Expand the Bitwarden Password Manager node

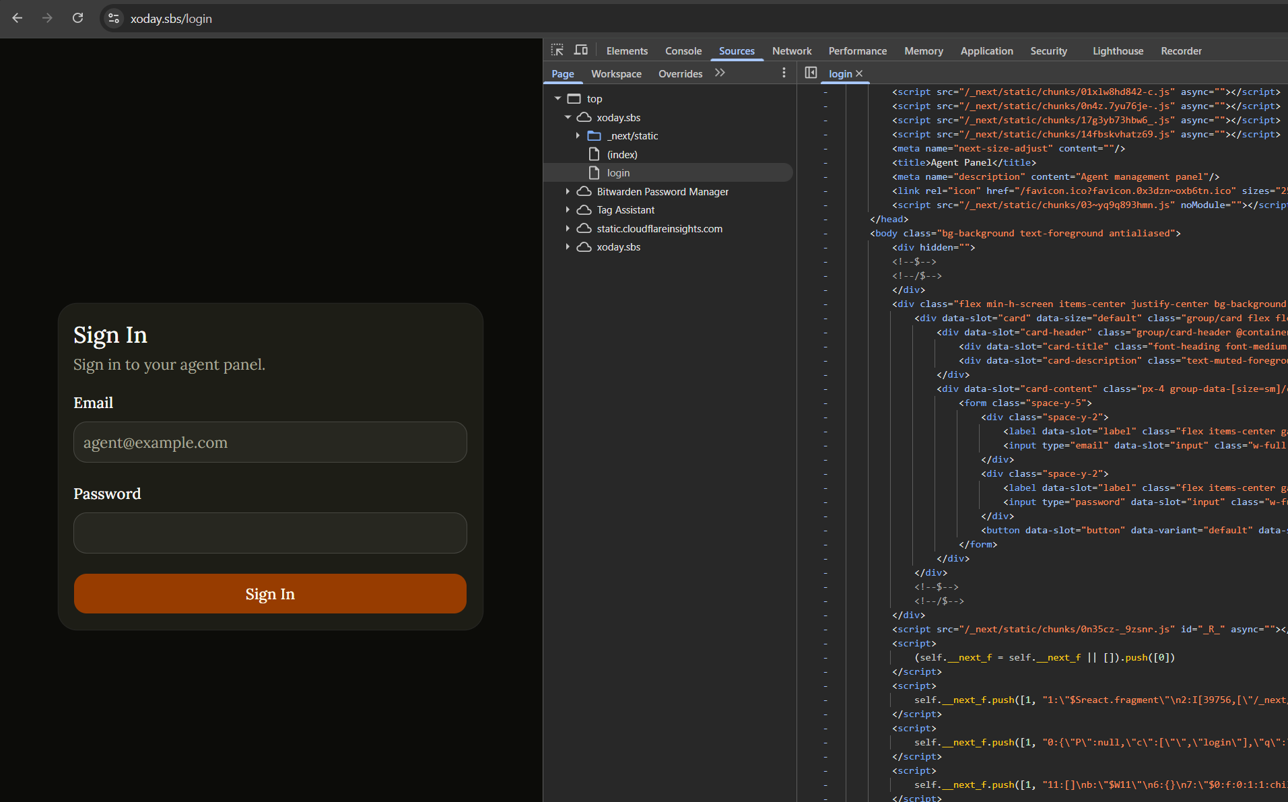568,191
